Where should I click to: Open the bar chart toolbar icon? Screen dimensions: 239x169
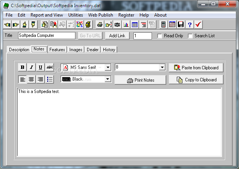pyautogui.click(x=126, y=24)
